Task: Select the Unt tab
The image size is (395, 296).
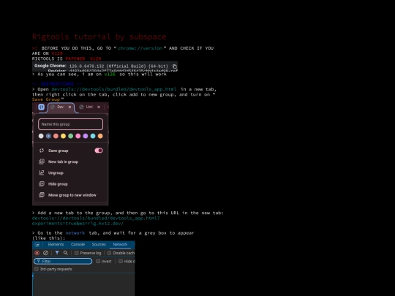Action: 90,107
